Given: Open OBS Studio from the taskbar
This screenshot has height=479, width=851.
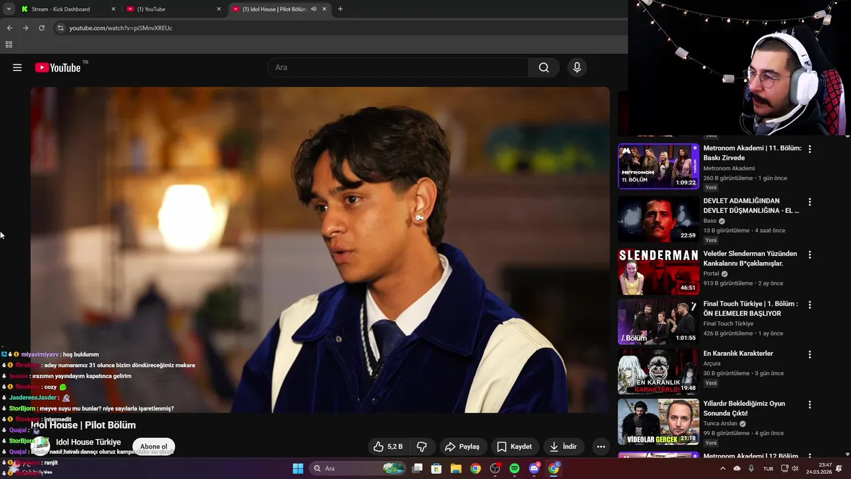Looking at the screenshot, I should pyautogui.click(x=495, y=468).
